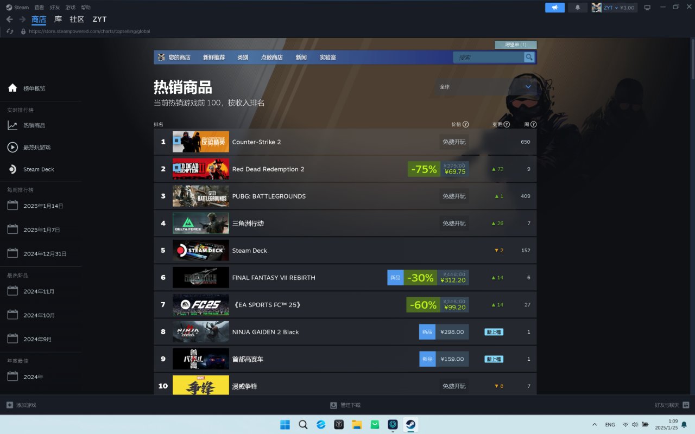
Task: Switch to 库 tab
Action: [x=58, y=19]
